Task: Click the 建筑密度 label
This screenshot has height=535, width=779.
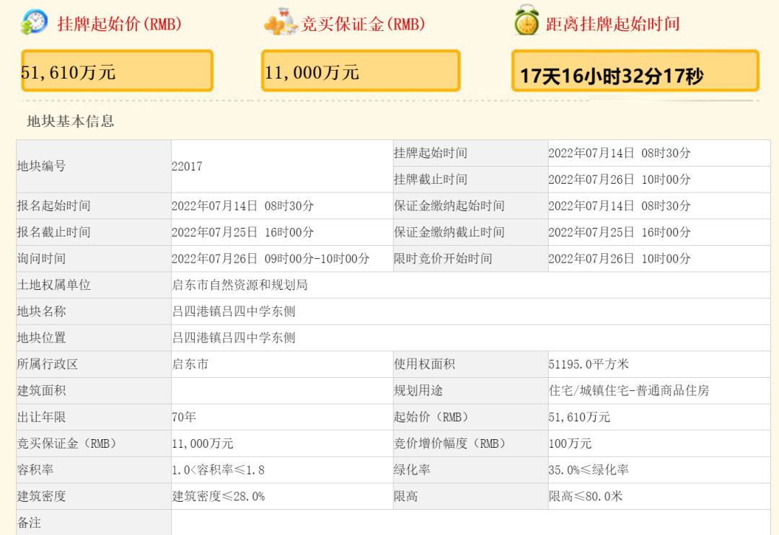Action: click(x=41, y=496)
